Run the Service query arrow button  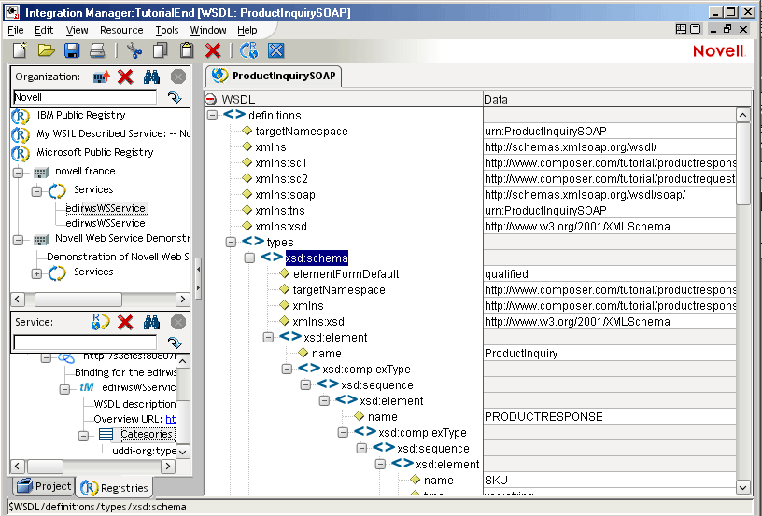175,342
